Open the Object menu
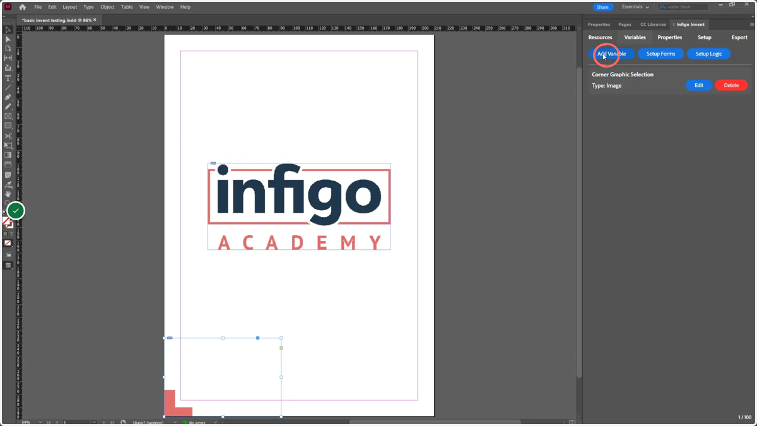This screenshot has height=426, width=757. click(x=108, y=7)
